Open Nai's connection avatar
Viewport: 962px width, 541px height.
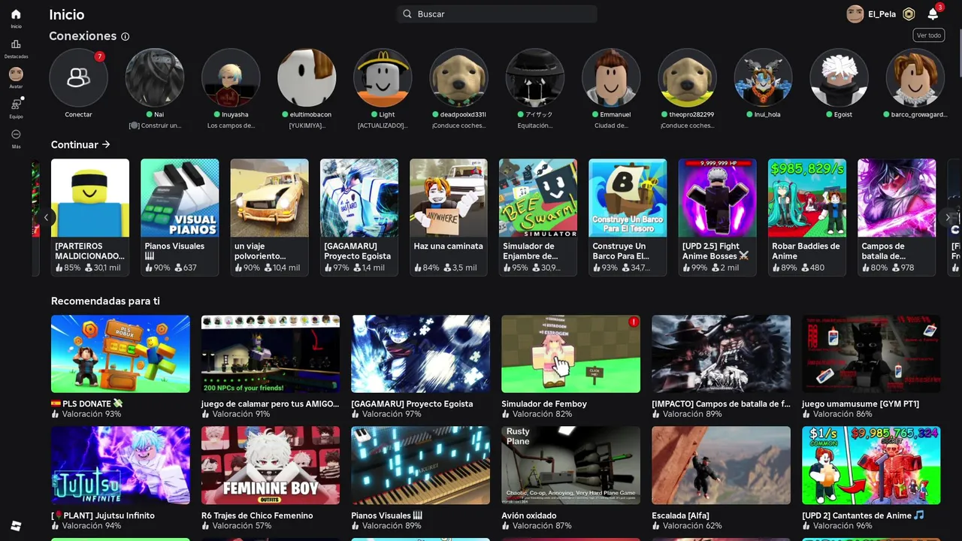coord(155,77)
